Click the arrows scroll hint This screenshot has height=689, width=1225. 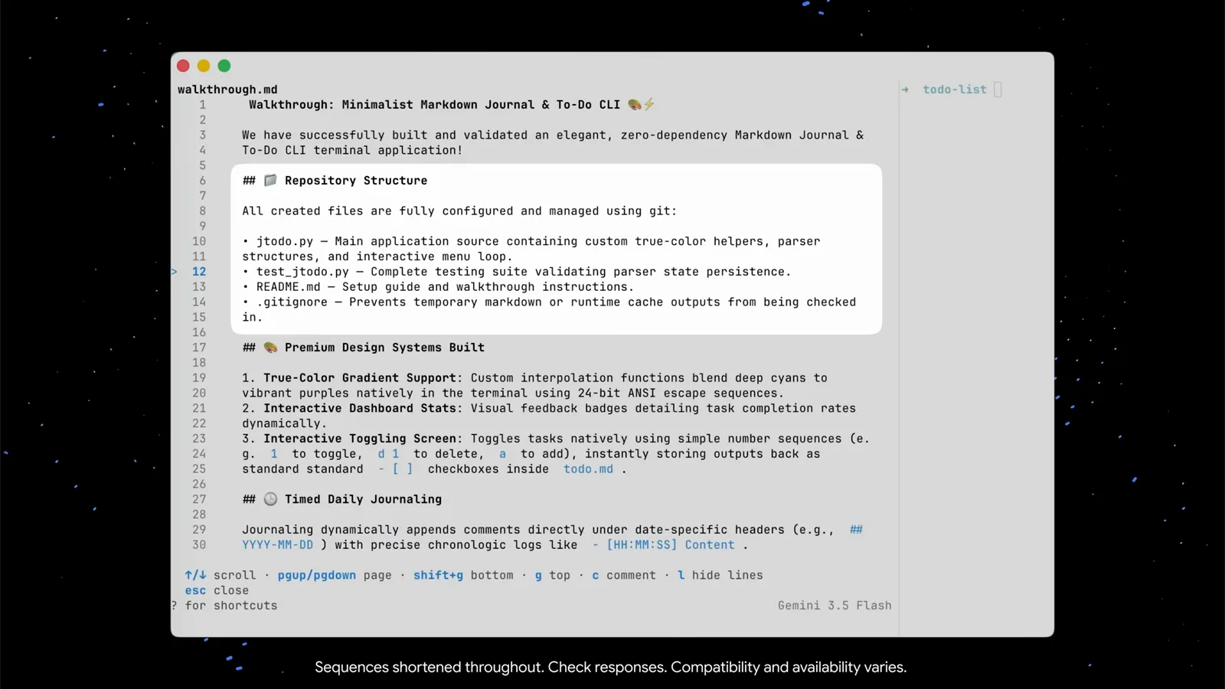click(x=220, y=575)
